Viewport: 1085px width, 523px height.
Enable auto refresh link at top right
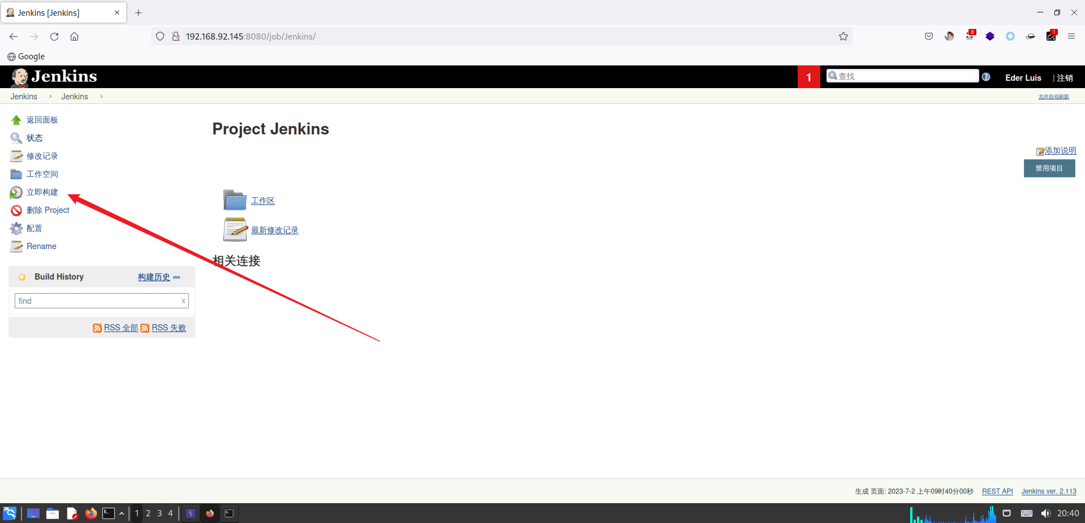(1053, 97)
